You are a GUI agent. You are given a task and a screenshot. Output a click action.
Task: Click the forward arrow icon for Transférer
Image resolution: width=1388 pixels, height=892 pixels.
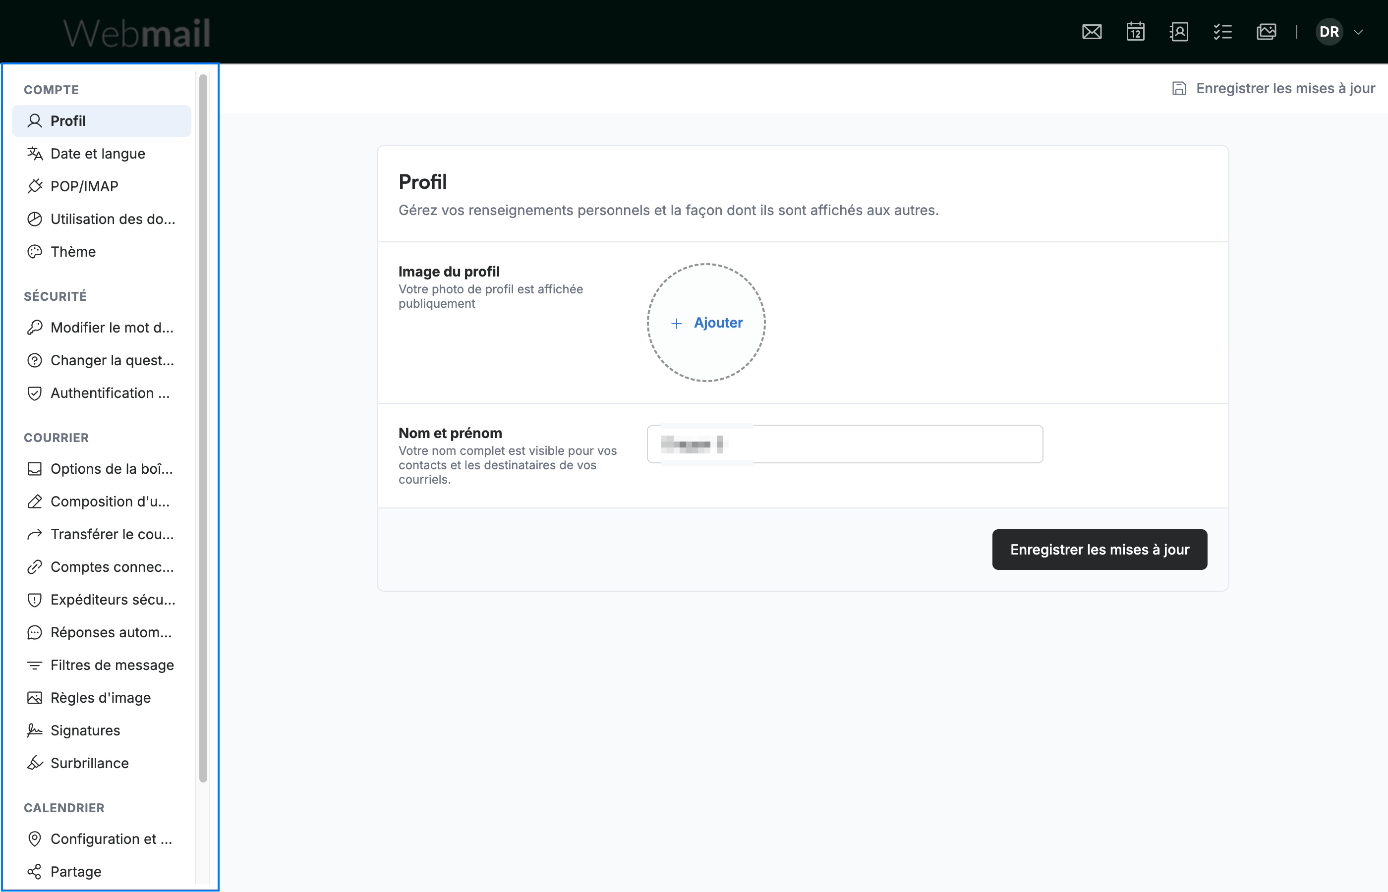pos(35,534)
